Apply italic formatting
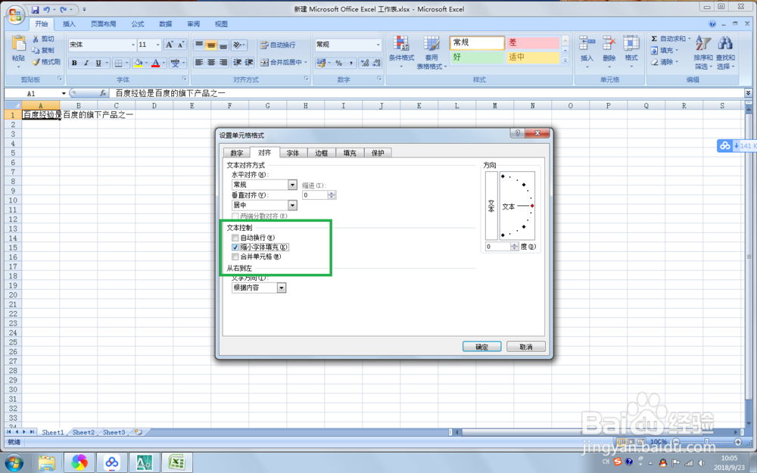Viewport: 757px width, 473px height. point(86,62)
